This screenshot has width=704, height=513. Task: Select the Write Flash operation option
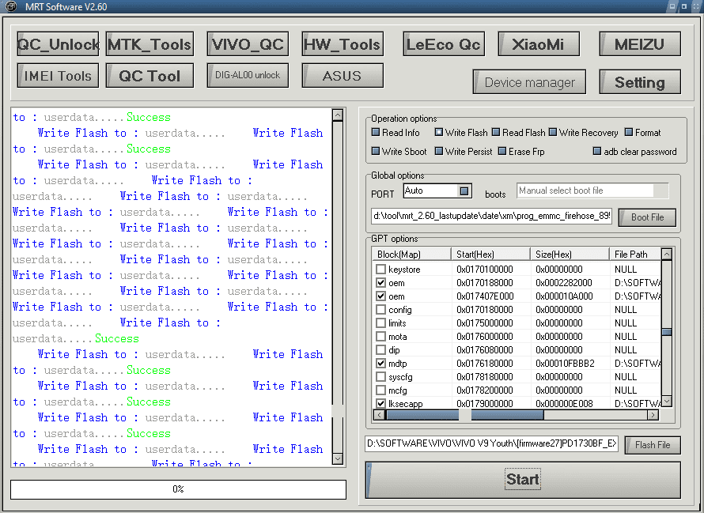(x=439, y=133)
